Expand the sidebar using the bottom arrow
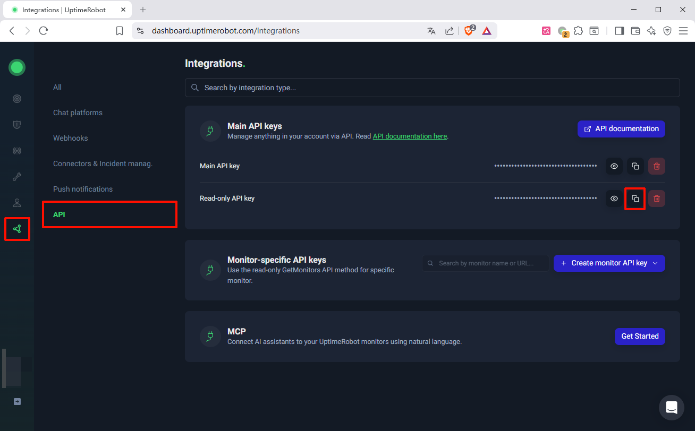Screen dimensions: 695x431 (x=17, y=401)
